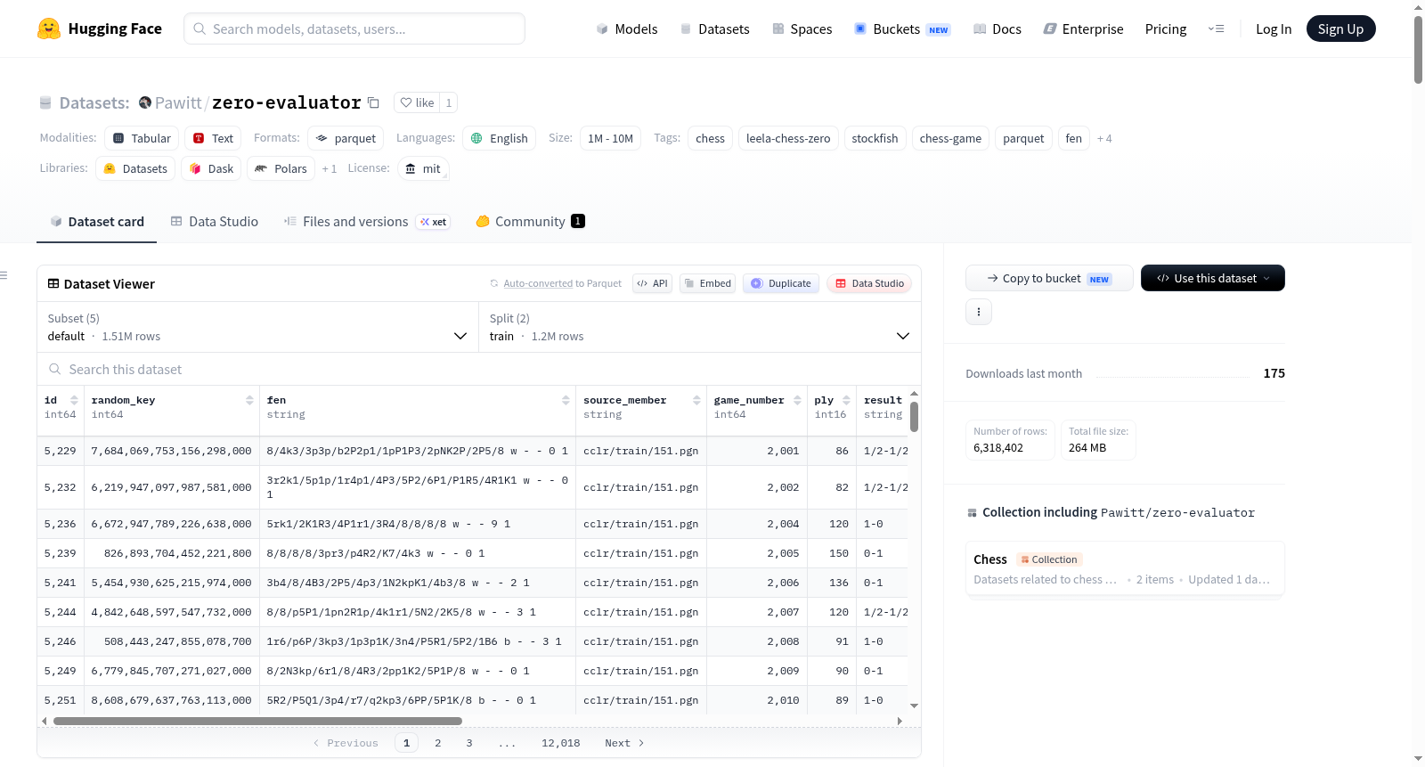This screenshot has width=1425, height=767.
Task: Select the Text modality tag
Action: [213, 138]
